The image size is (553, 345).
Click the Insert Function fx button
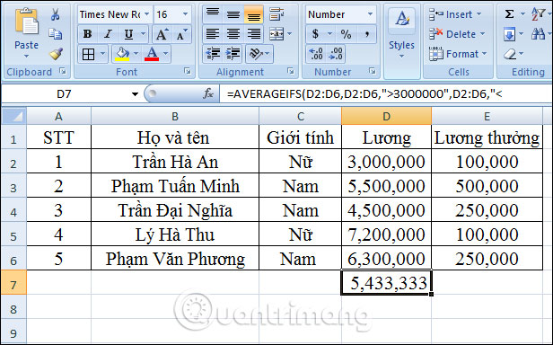point(208,94)
